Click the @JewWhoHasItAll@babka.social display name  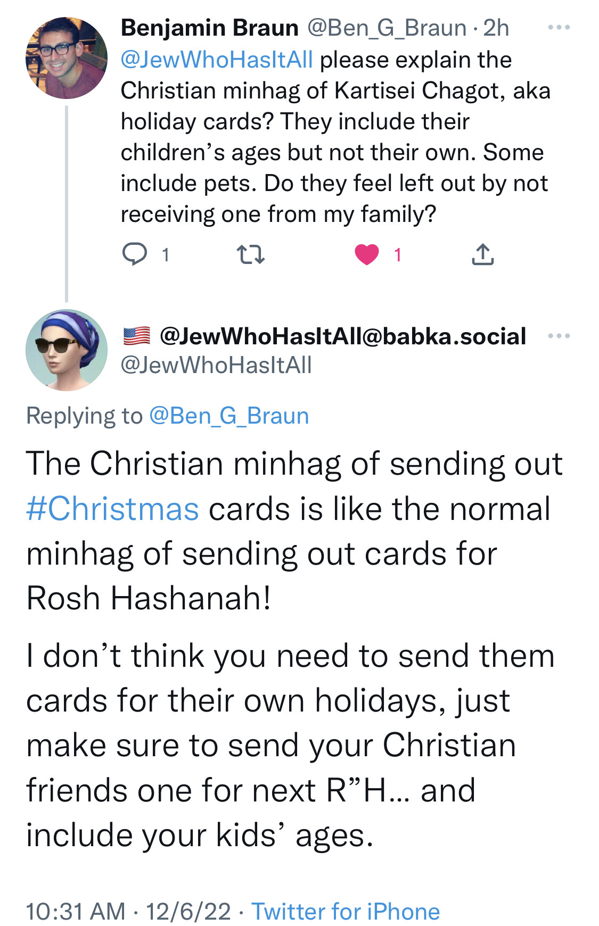[343, 336]
